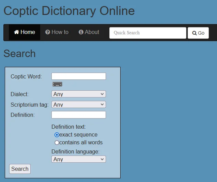
Task: Click the house icon in the navbar
Action: pyautogui.click(x=16, y=32)
